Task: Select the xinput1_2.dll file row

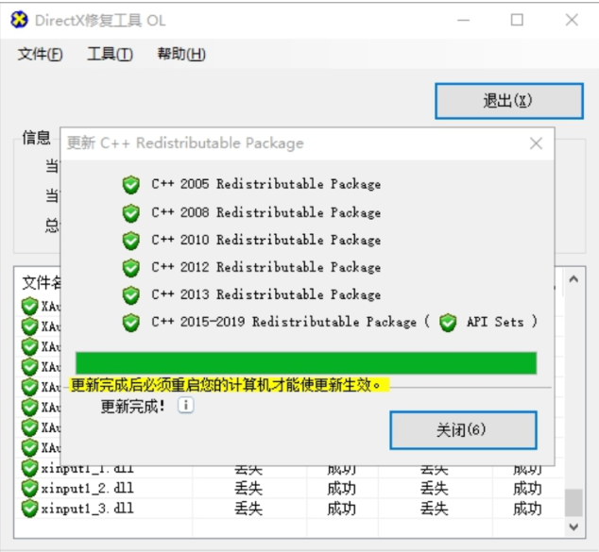Action: tap(289, 488)
